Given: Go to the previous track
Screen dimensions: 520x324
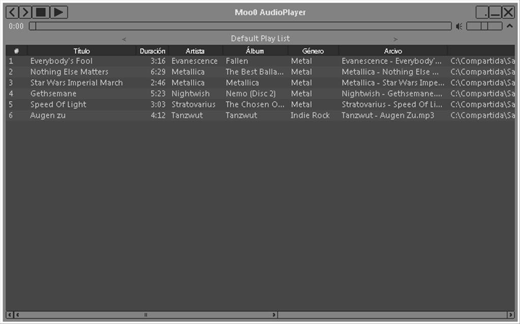Looking at the screenshot, I should 12,13.
